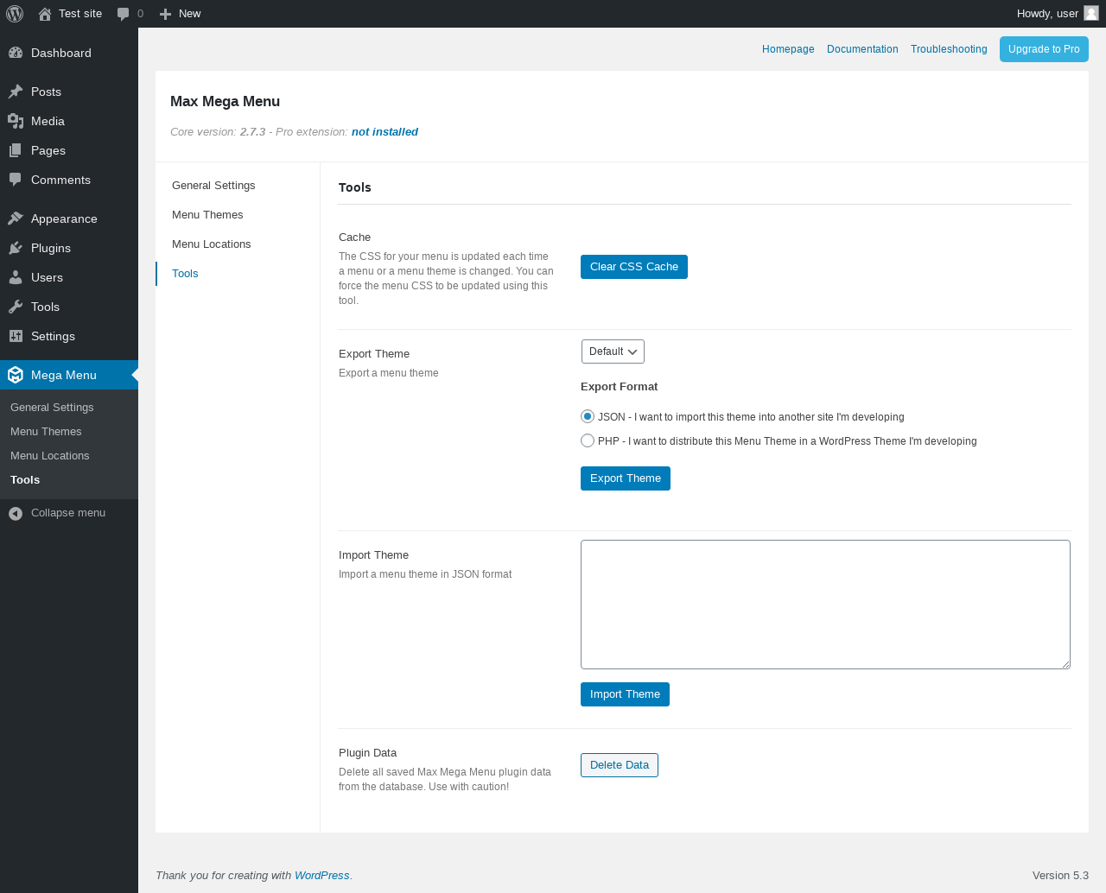
Task: Click Clear CSS Cache button
Action: 634,267
